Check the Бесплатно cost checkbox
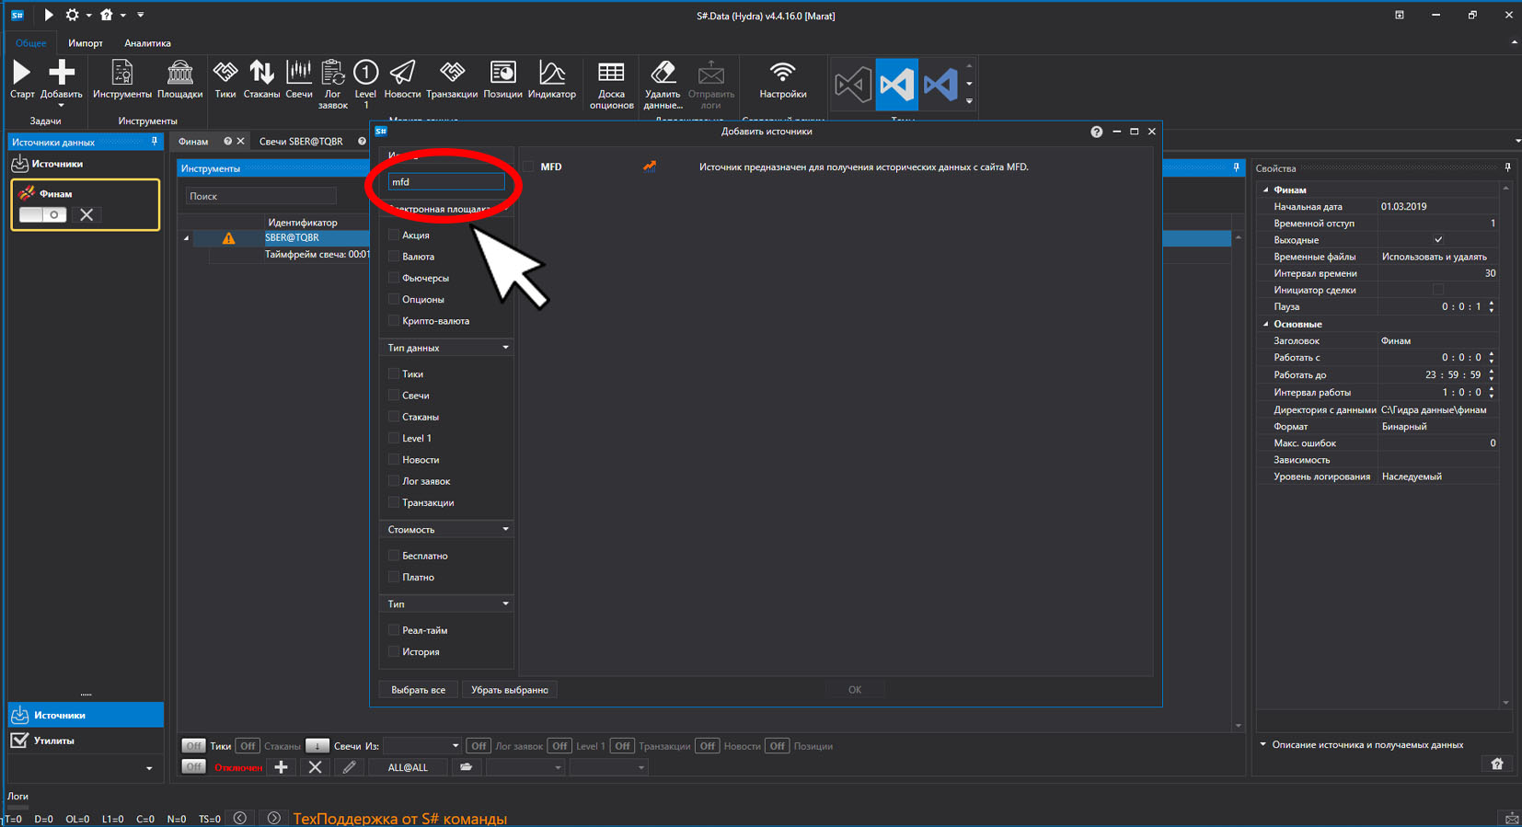The height and width of the screenshot is (827, 1522). point(394,556)
